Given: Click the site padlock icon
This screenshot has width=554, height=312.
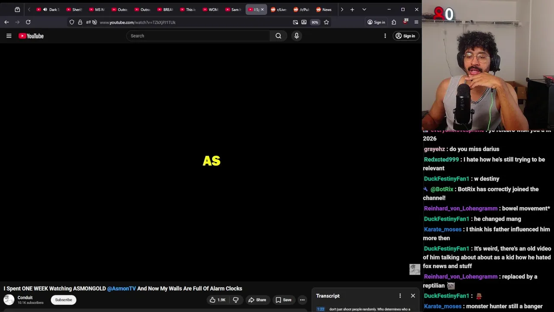Looking at the screenshot, I should pos(80,22).
